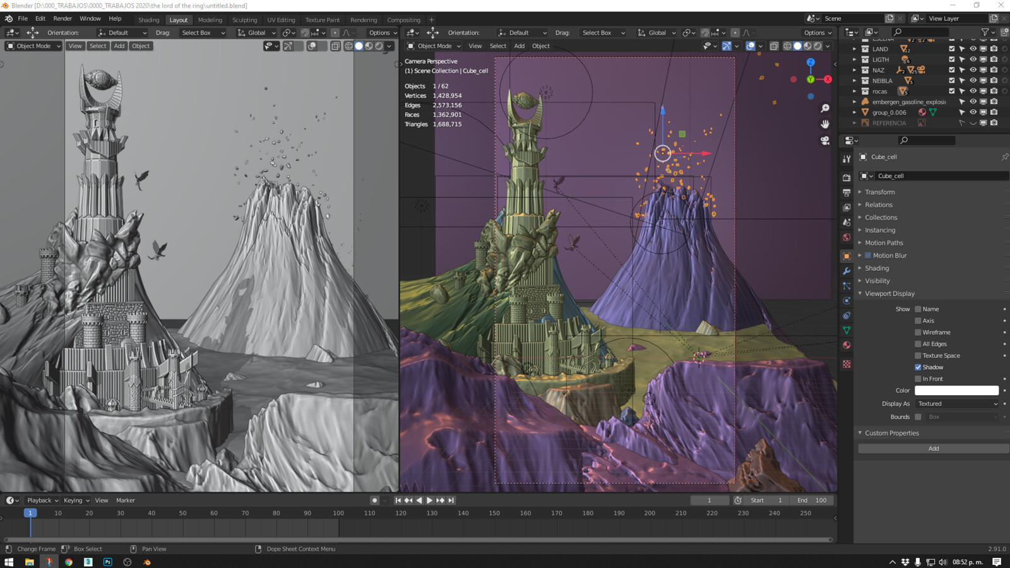The width and height of the screenshot is (1010, 568).
Task: Switch right viewport to material preview shading
Action: pos(807,46)
